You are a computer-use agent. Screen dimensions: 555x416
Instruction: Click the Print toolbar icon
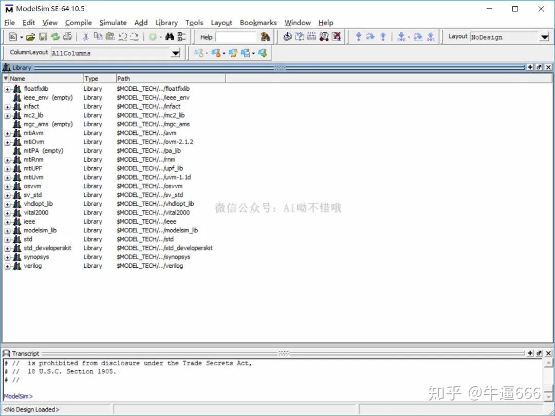(x=67, y=37)
